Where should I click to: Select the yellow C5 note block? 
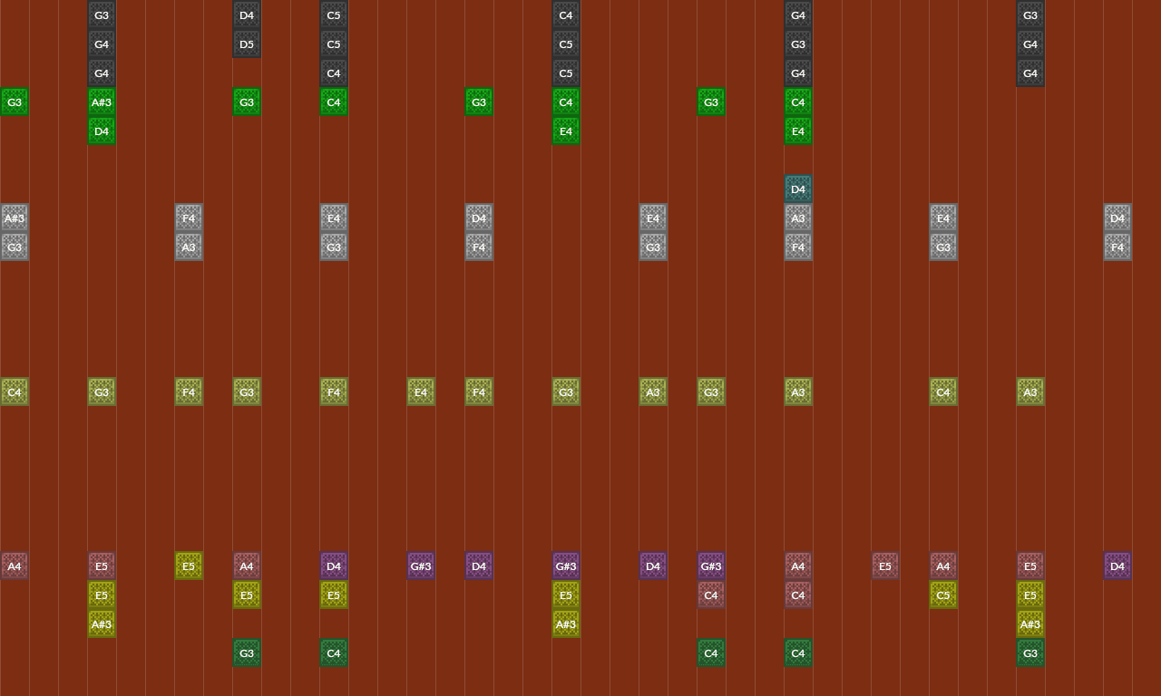click(943, 595)
